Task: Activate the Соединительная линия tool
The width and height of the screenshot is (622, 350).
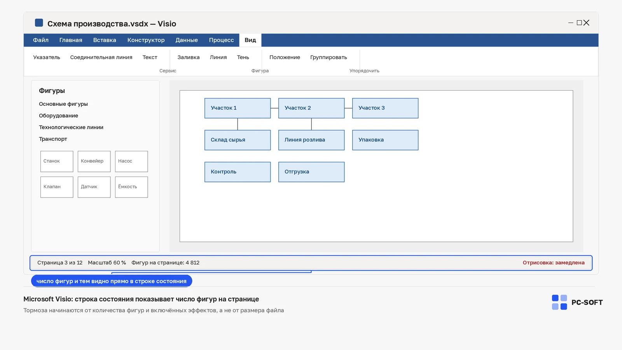Action: [x=101, y=57]
